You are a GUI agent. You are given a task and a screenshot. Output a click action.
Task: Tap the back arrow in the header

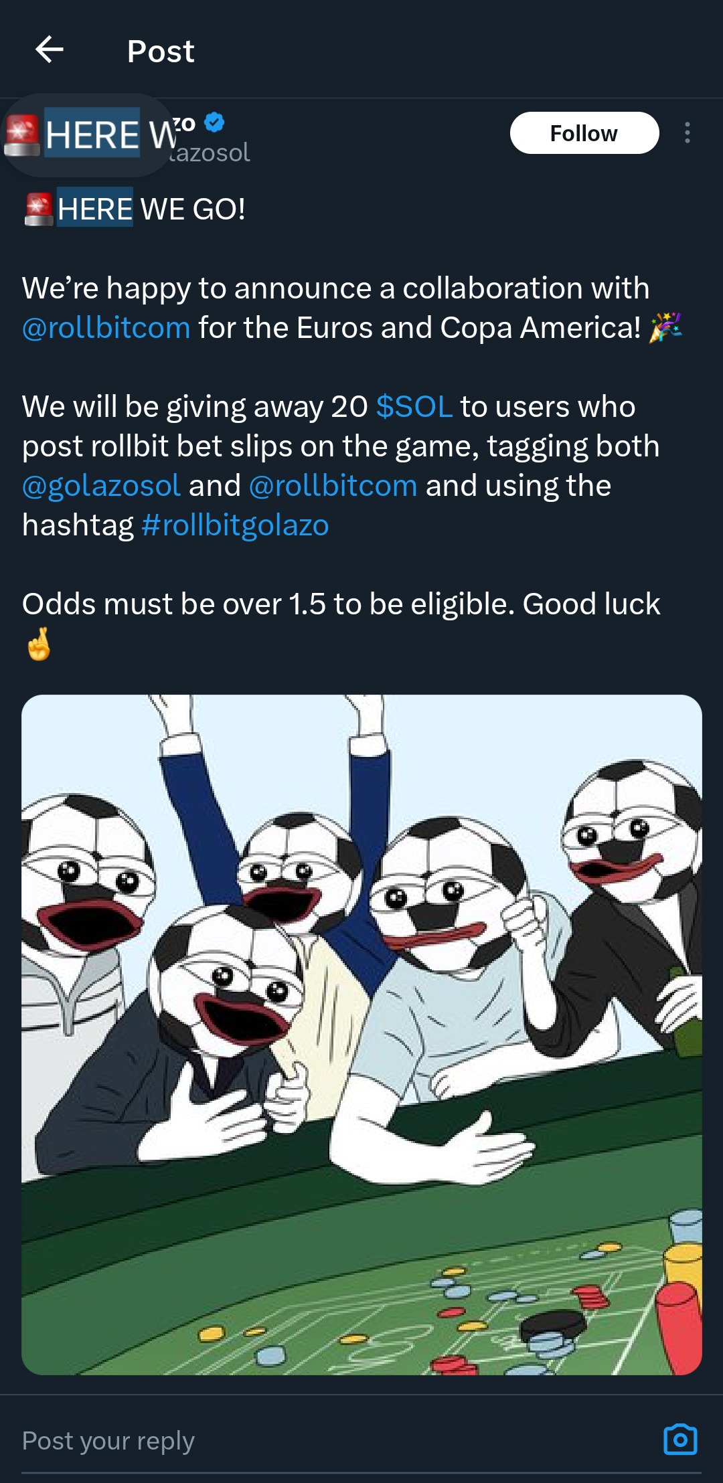50,50
